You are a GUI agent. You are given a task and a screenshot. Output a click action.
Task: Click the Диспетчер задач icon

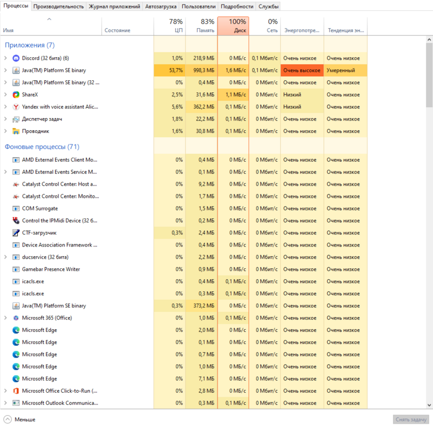[x=16, y=119]
